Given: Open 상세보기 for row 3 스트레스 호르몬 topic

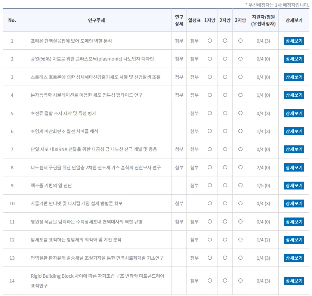Looking at the screenshot, I should (294, 77).
